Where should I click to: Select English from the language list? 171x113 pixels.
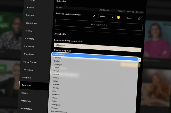pyautogui.click(x=57, y=61)
